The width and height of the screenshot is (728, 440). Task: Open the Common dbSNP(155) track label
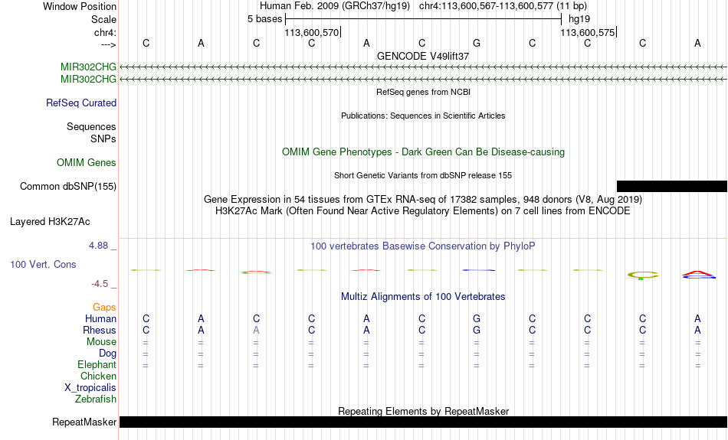pos(68,187)
